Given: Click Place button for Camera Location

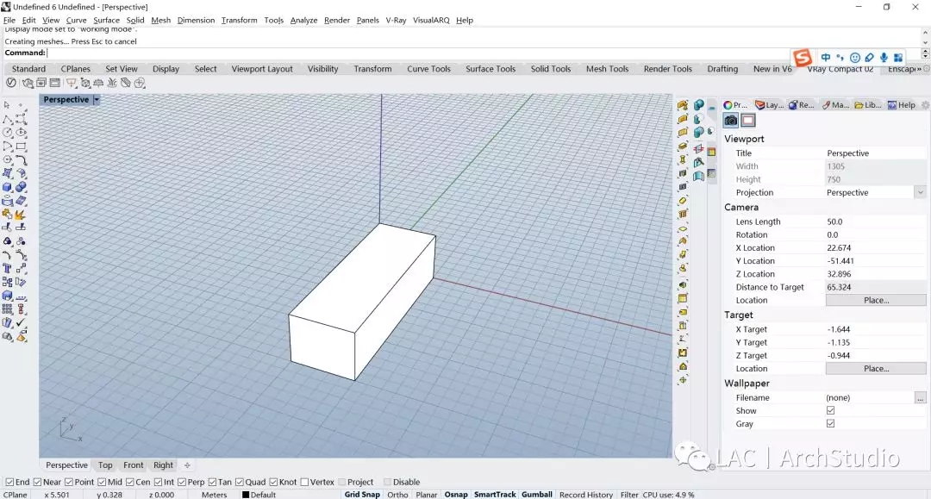Looking at the screenshot, I should point(876,300).
